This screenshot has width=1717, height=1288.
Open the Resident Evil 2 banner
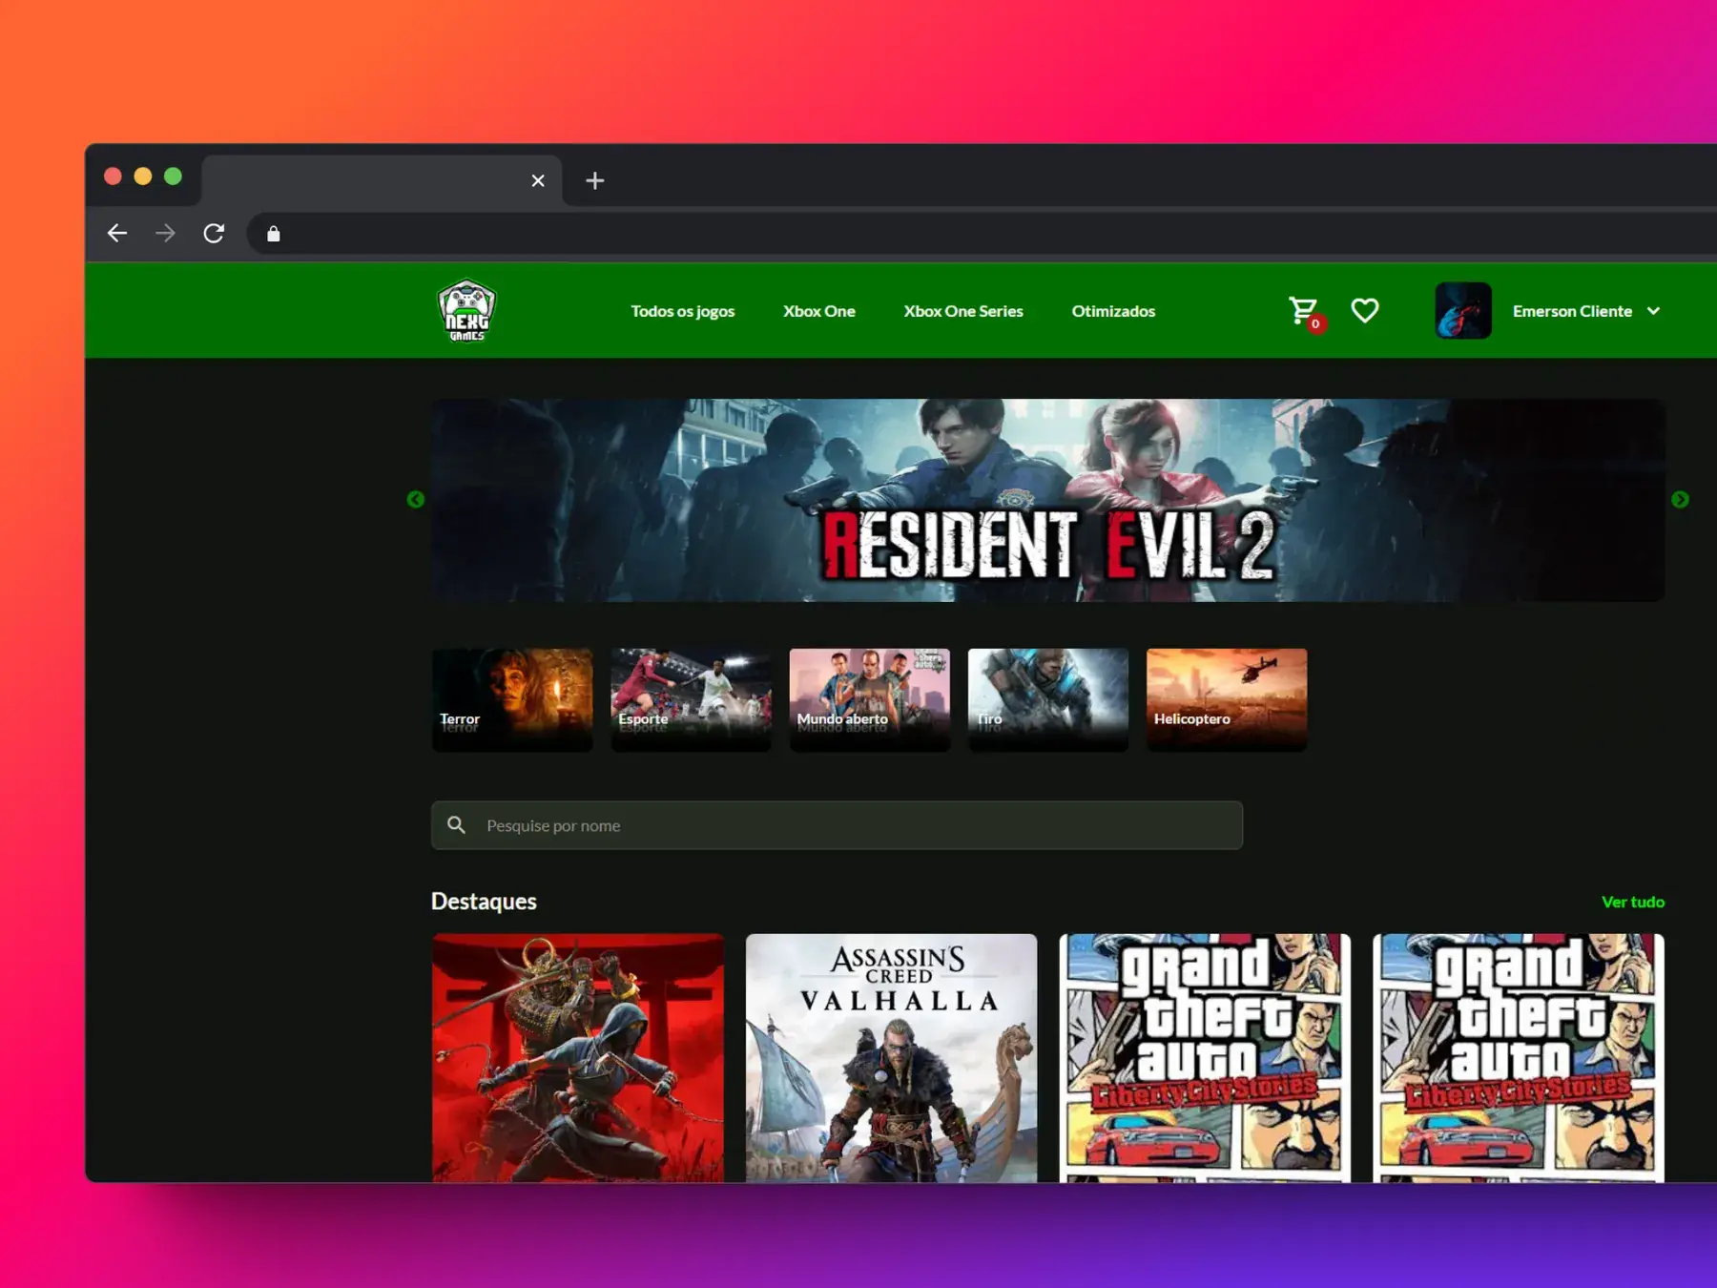[x=1047, y=500]
